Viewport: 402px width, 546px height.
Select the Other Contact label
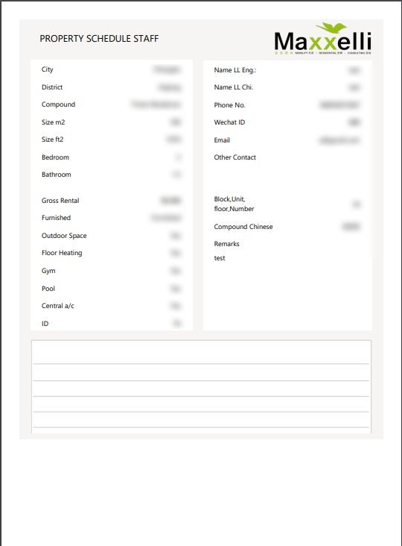pos(235,157)
